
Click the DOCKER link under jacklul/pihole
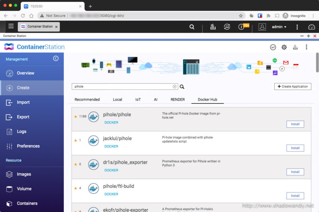tap(111, 146)
